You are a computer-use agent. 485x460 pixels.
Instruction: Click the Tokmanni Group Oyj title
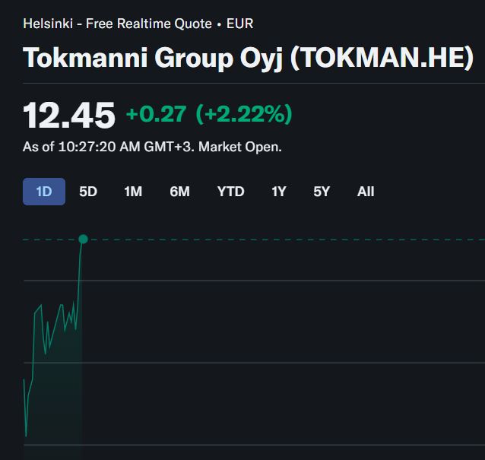[x=153, y=58]
